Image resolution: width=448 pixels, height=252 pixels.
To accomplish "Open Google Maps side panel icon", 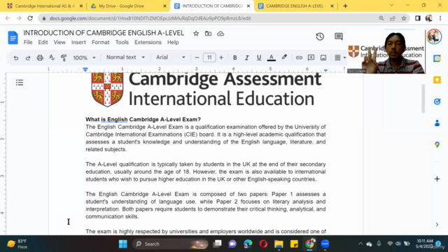I will (x=437, y=145).
